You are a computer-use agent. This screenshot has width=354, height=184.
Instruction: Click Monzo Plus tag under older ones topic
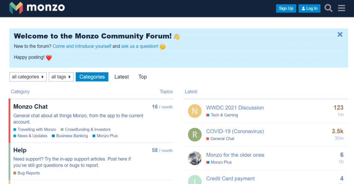tap(219, 162)
